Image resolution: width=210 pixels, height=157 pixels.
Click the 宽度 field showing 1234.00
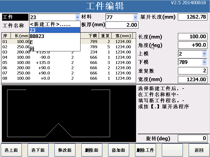[x=193, y=79]
